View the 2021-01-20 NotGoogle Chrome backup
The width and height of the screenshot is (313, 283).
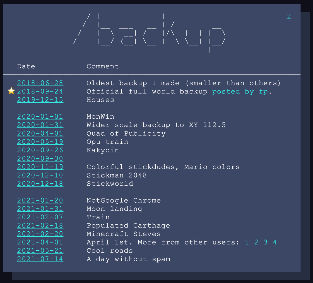[40, 200]
